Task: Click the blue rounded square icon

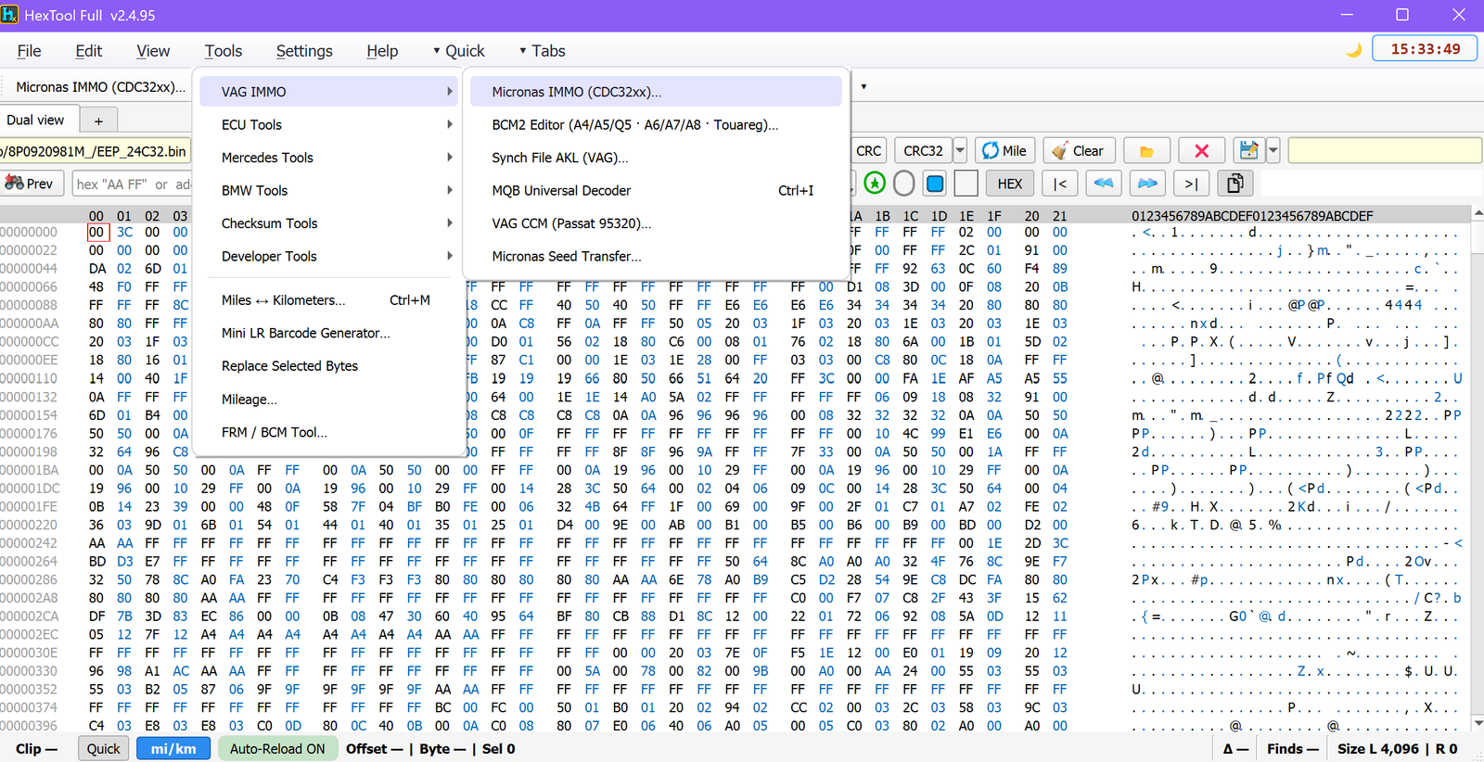Action: (935, 184)
